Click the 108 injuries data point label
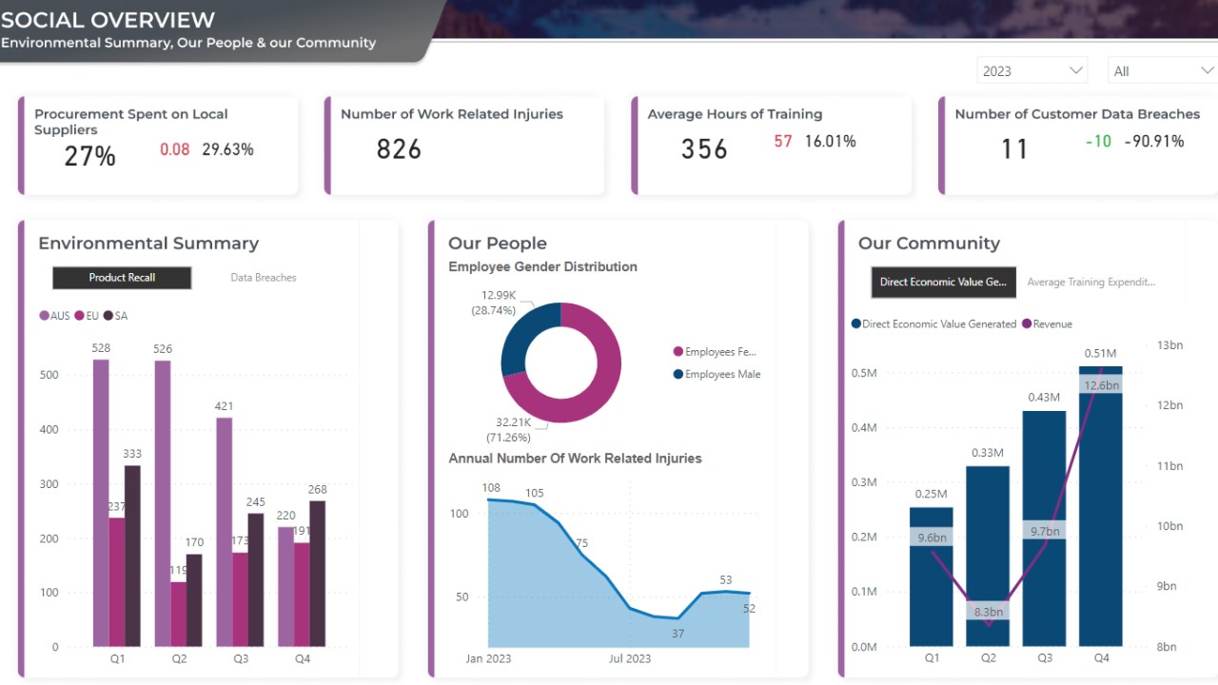 click(x=491, y=488)
